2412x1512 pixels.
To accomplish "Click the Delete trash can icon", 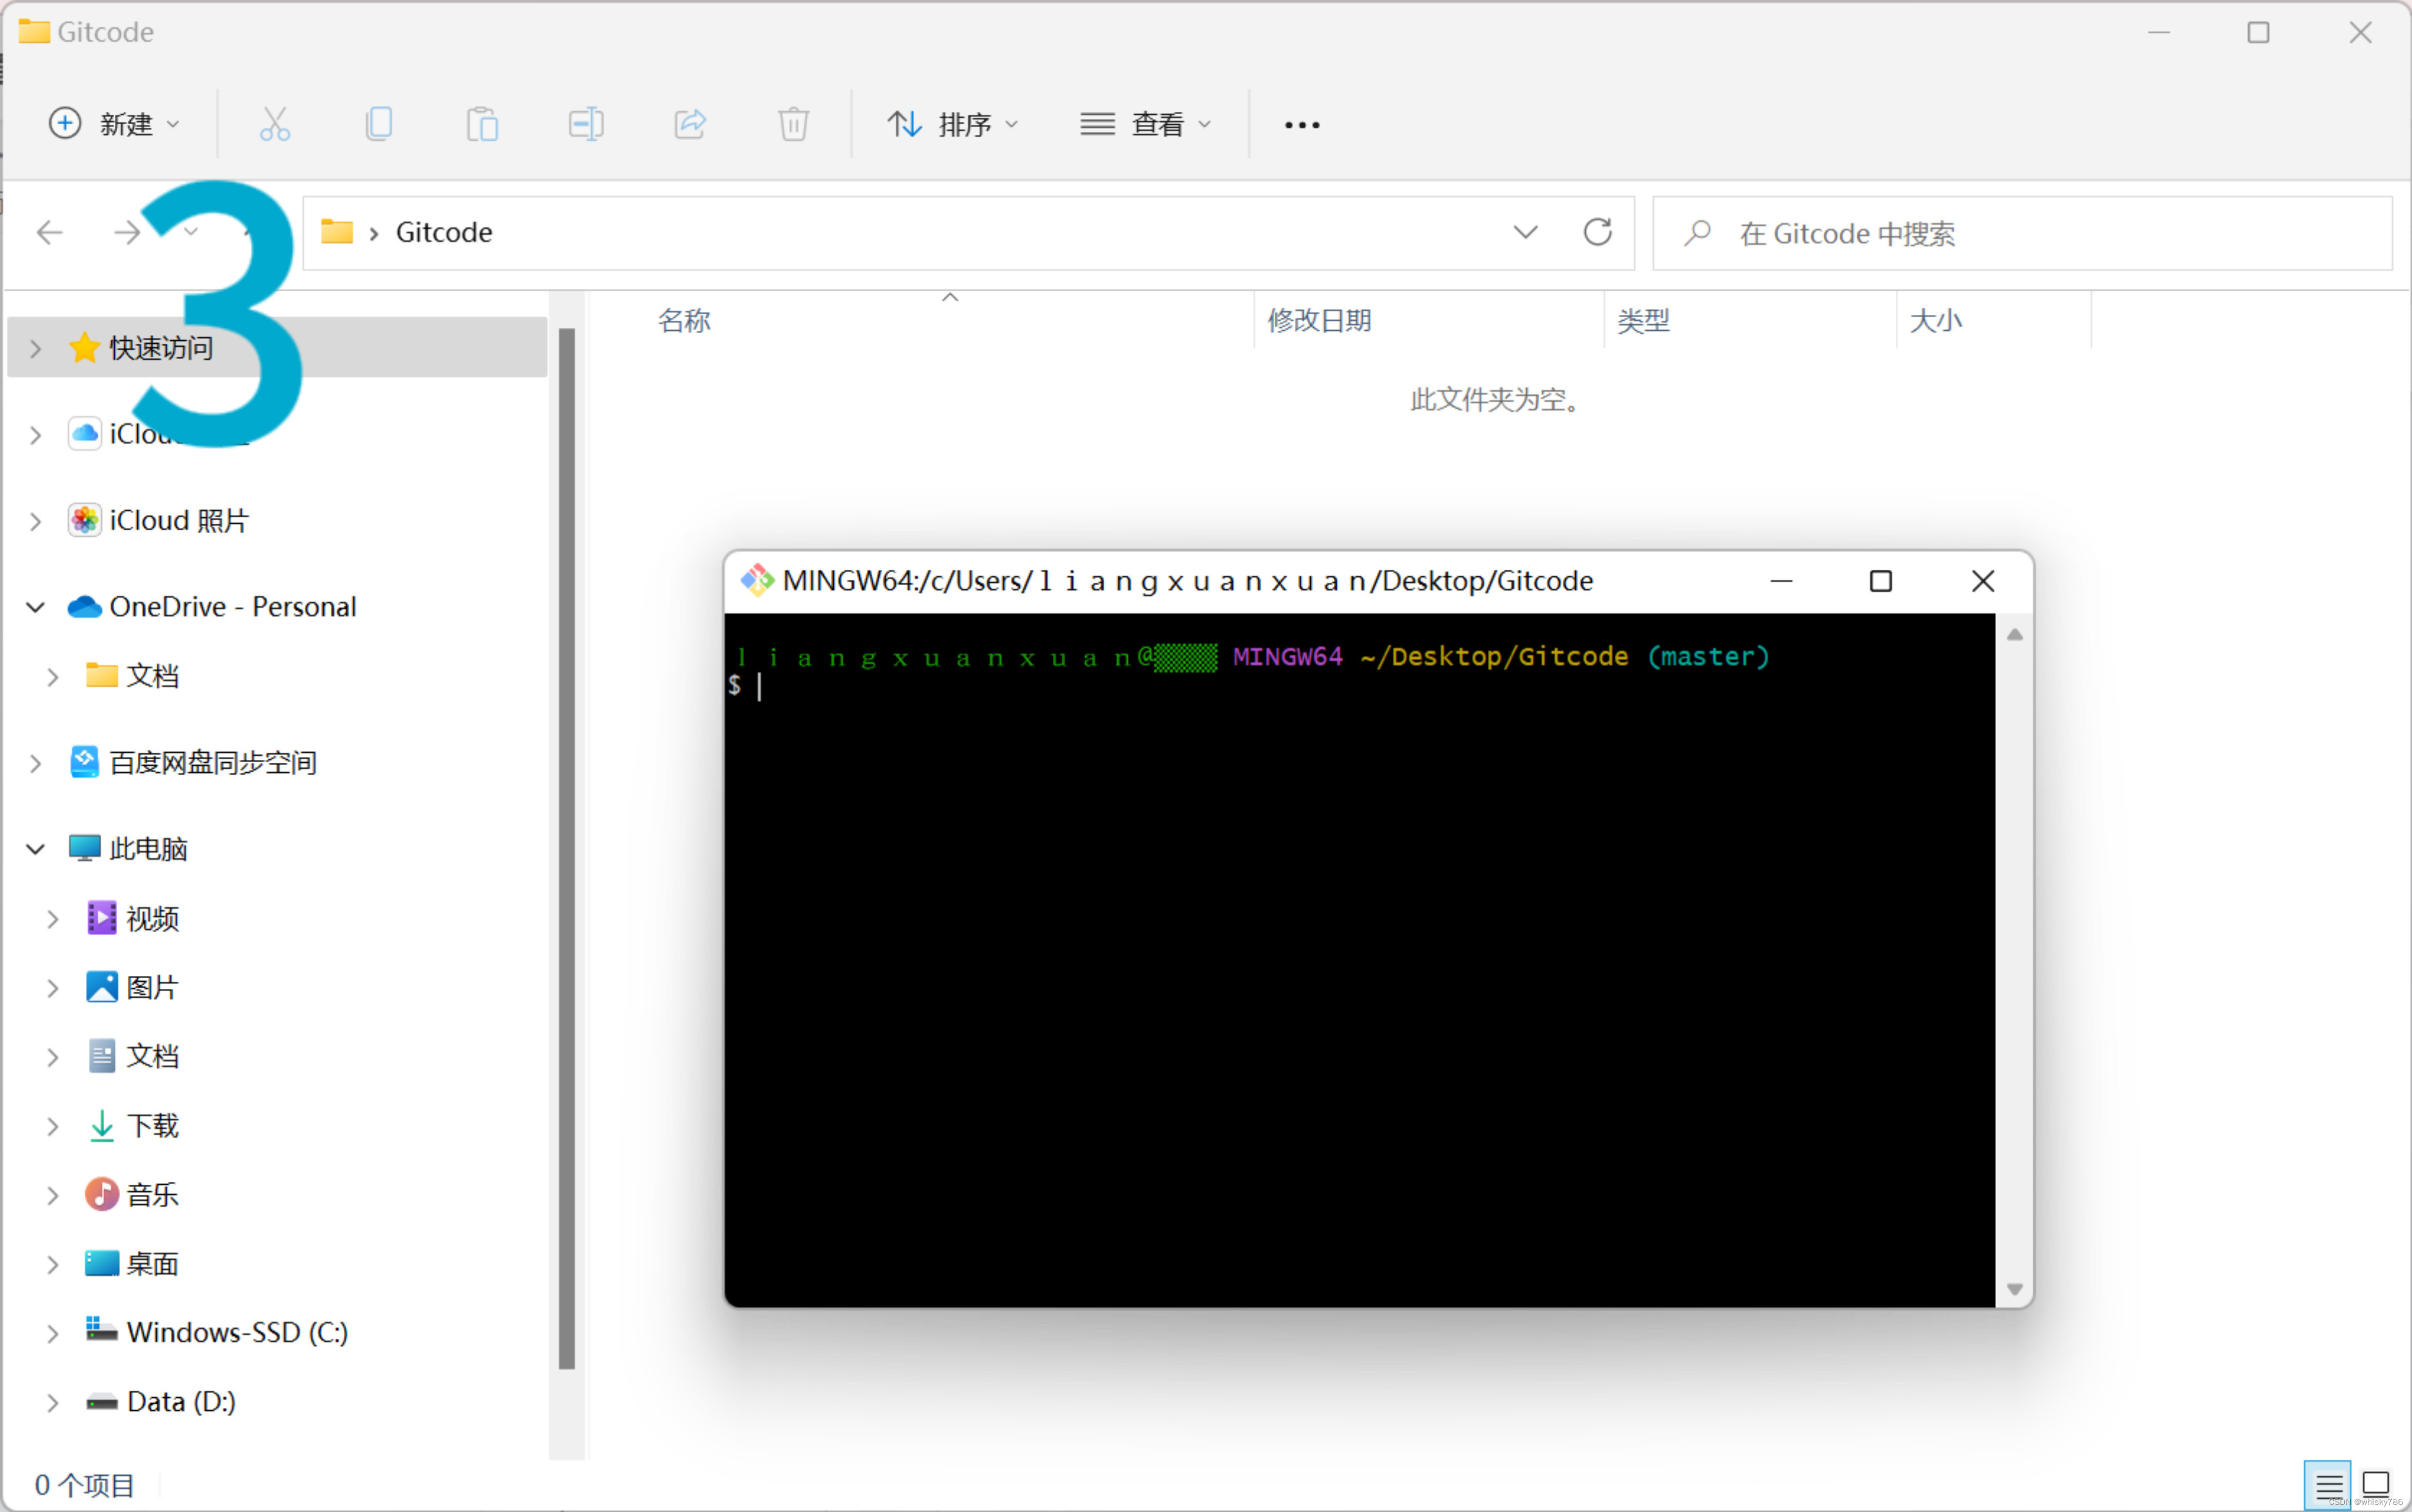I will coord(793,124).
